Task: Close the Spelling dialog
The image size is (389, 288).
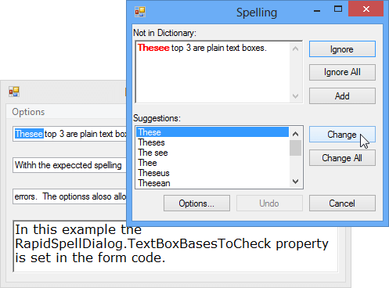Action: [366, 9]
